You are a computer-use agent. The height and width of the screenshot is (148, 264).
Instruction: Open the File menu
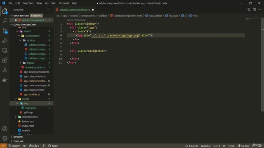tap(10, 3)
